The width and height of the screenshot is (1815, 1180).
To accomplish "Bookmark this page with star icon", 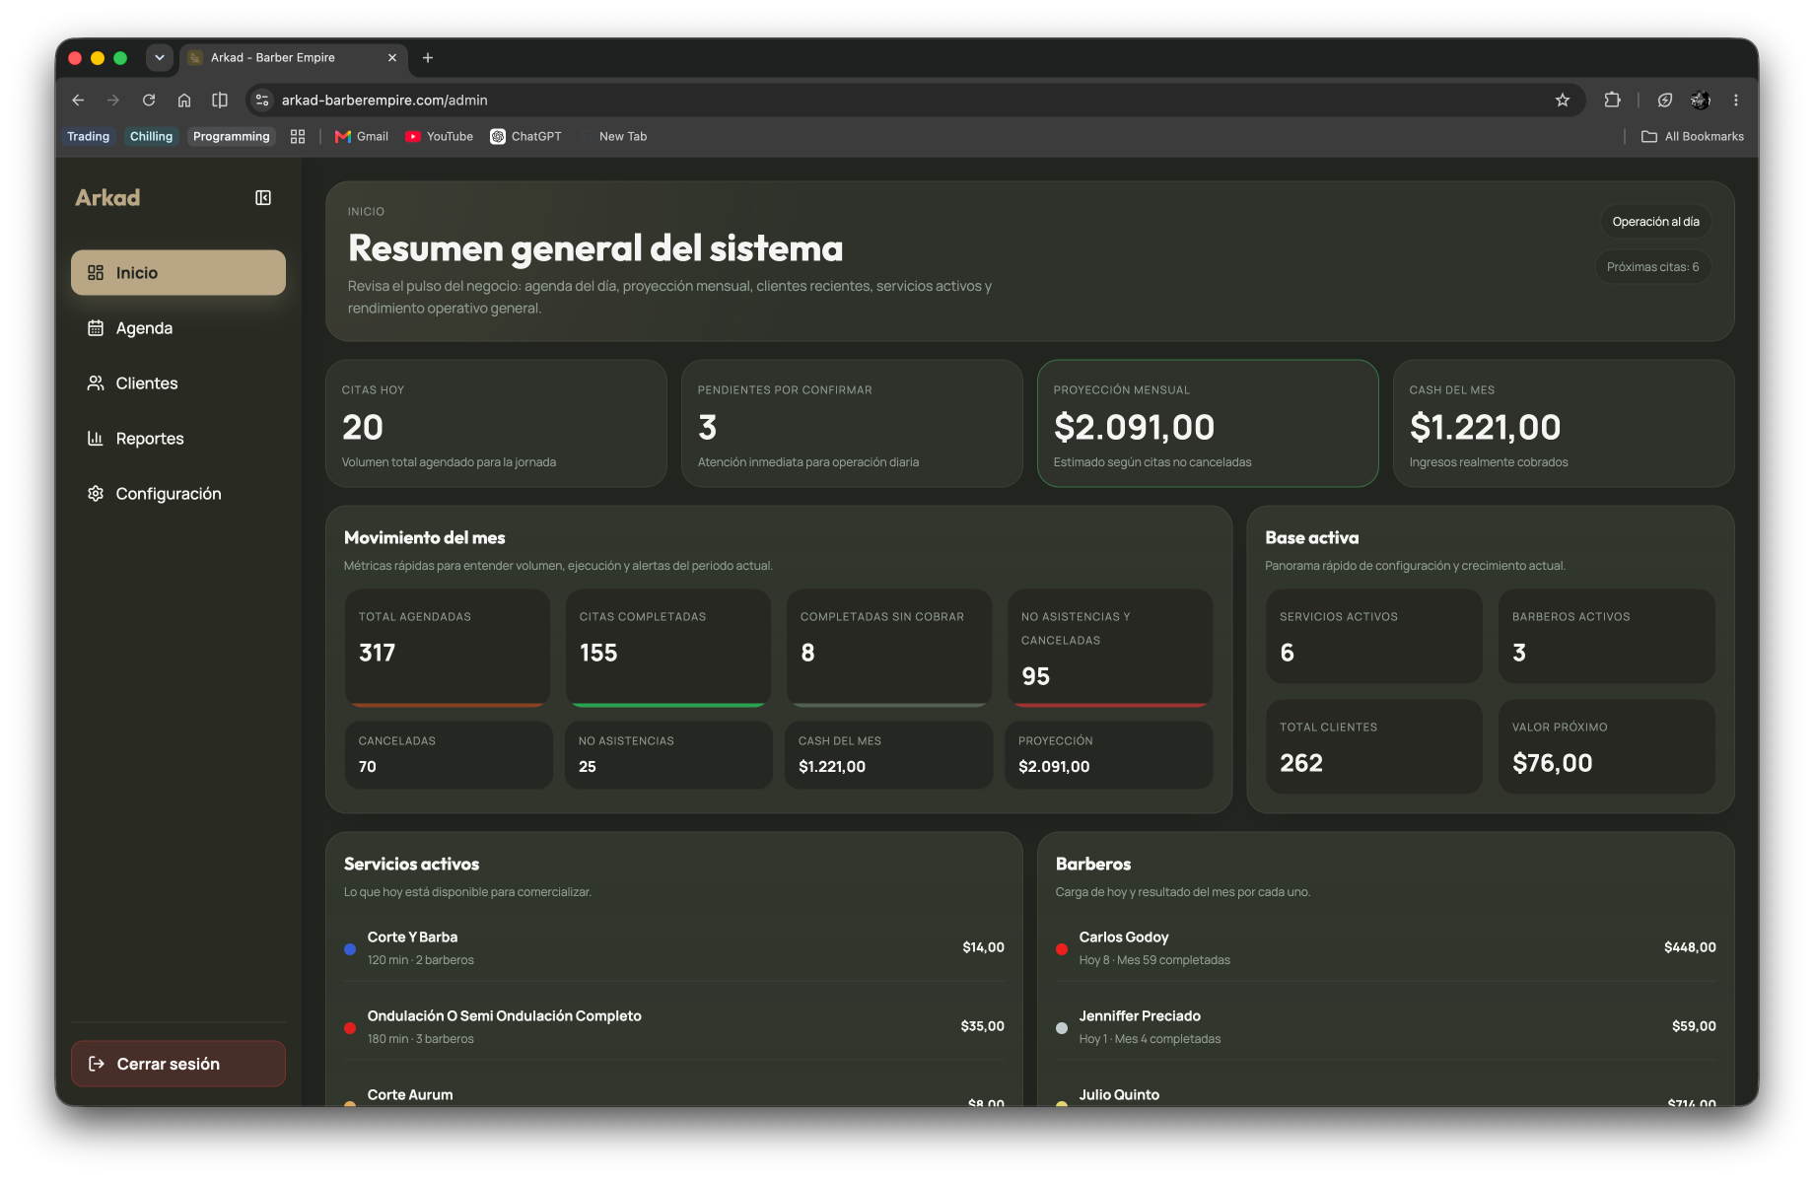I will (1563, 101).
